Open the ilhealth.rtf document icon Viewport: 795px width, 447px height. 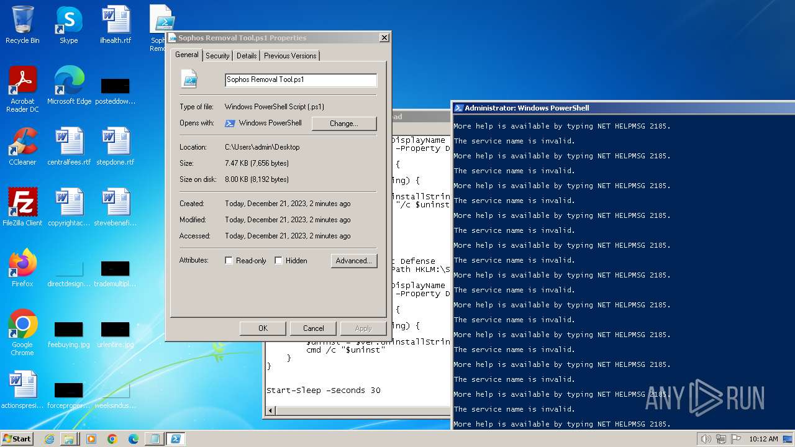(x=116, y=25)
